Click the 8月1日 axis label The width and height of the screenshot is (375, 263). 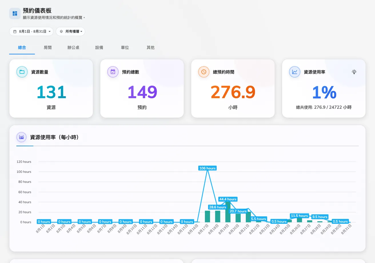pyautogui.click(x=40, y=229)
